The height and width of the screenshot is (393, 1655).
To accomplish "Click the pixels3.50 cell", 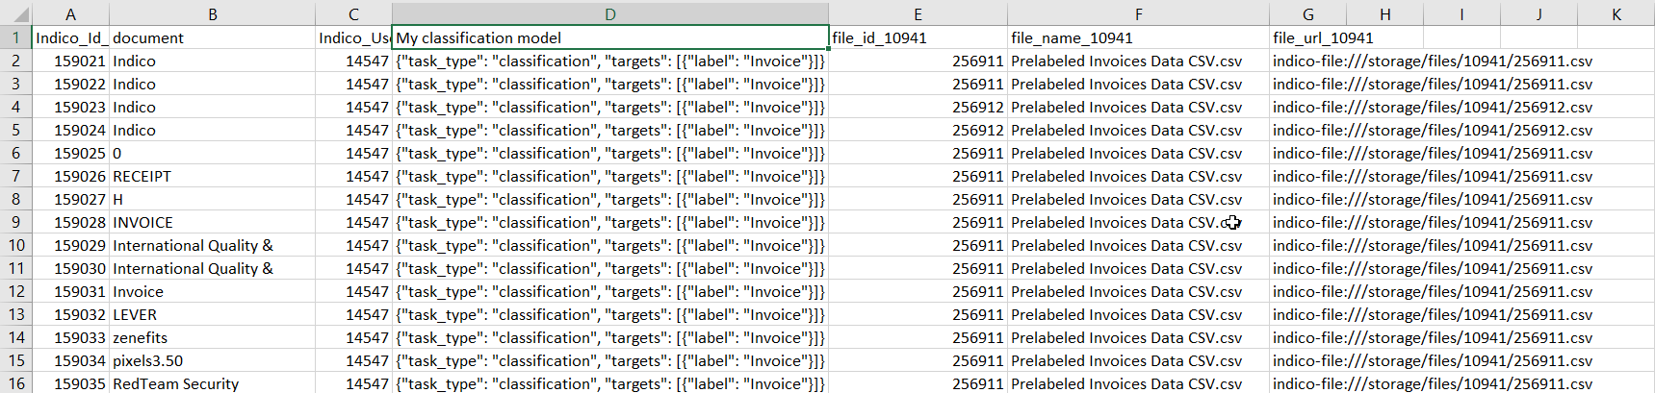I will tap(212, 360).
